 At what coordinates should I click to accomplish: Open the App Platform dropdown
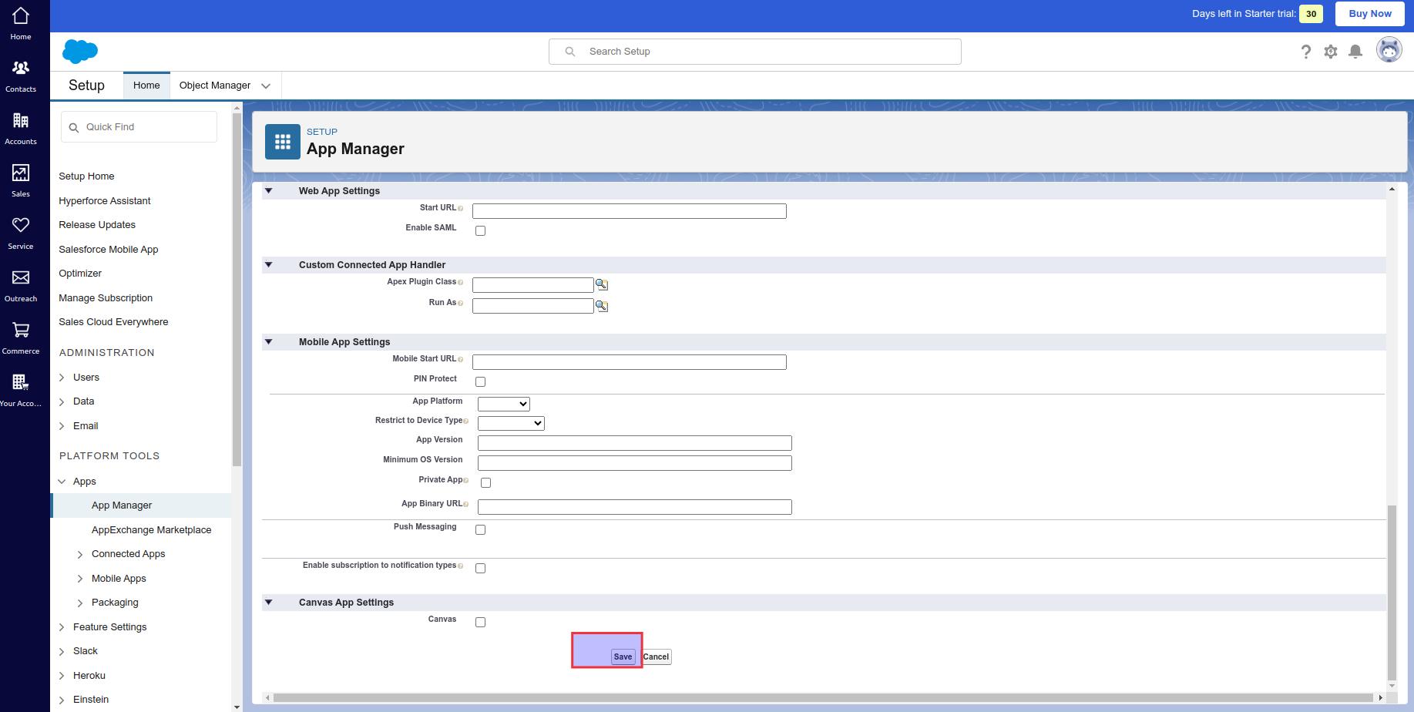(x=504, y=404)
